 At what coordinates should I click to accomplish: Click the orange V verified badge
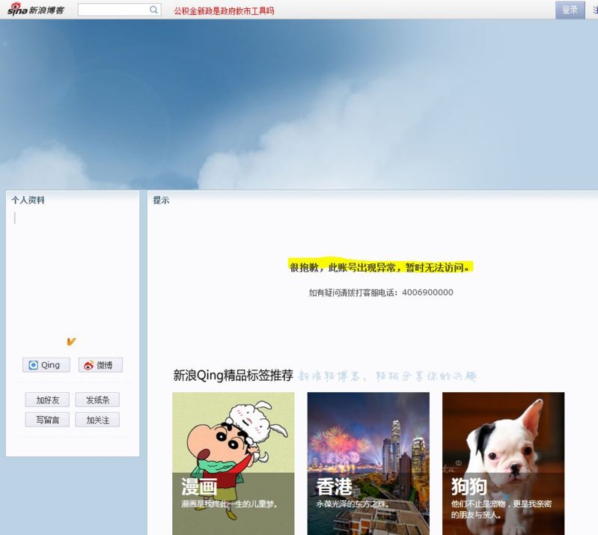[71, 342]
